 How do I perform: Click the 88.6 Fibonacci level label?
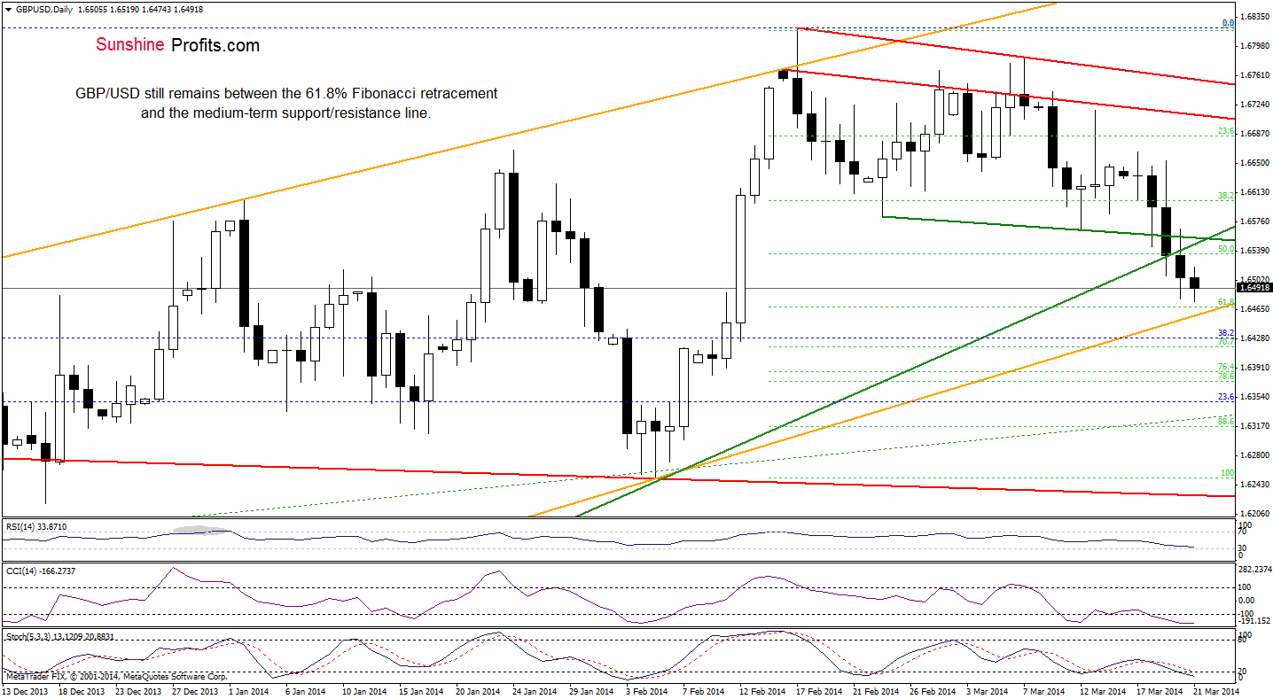pyautogui.click(x=1227, y=421)
